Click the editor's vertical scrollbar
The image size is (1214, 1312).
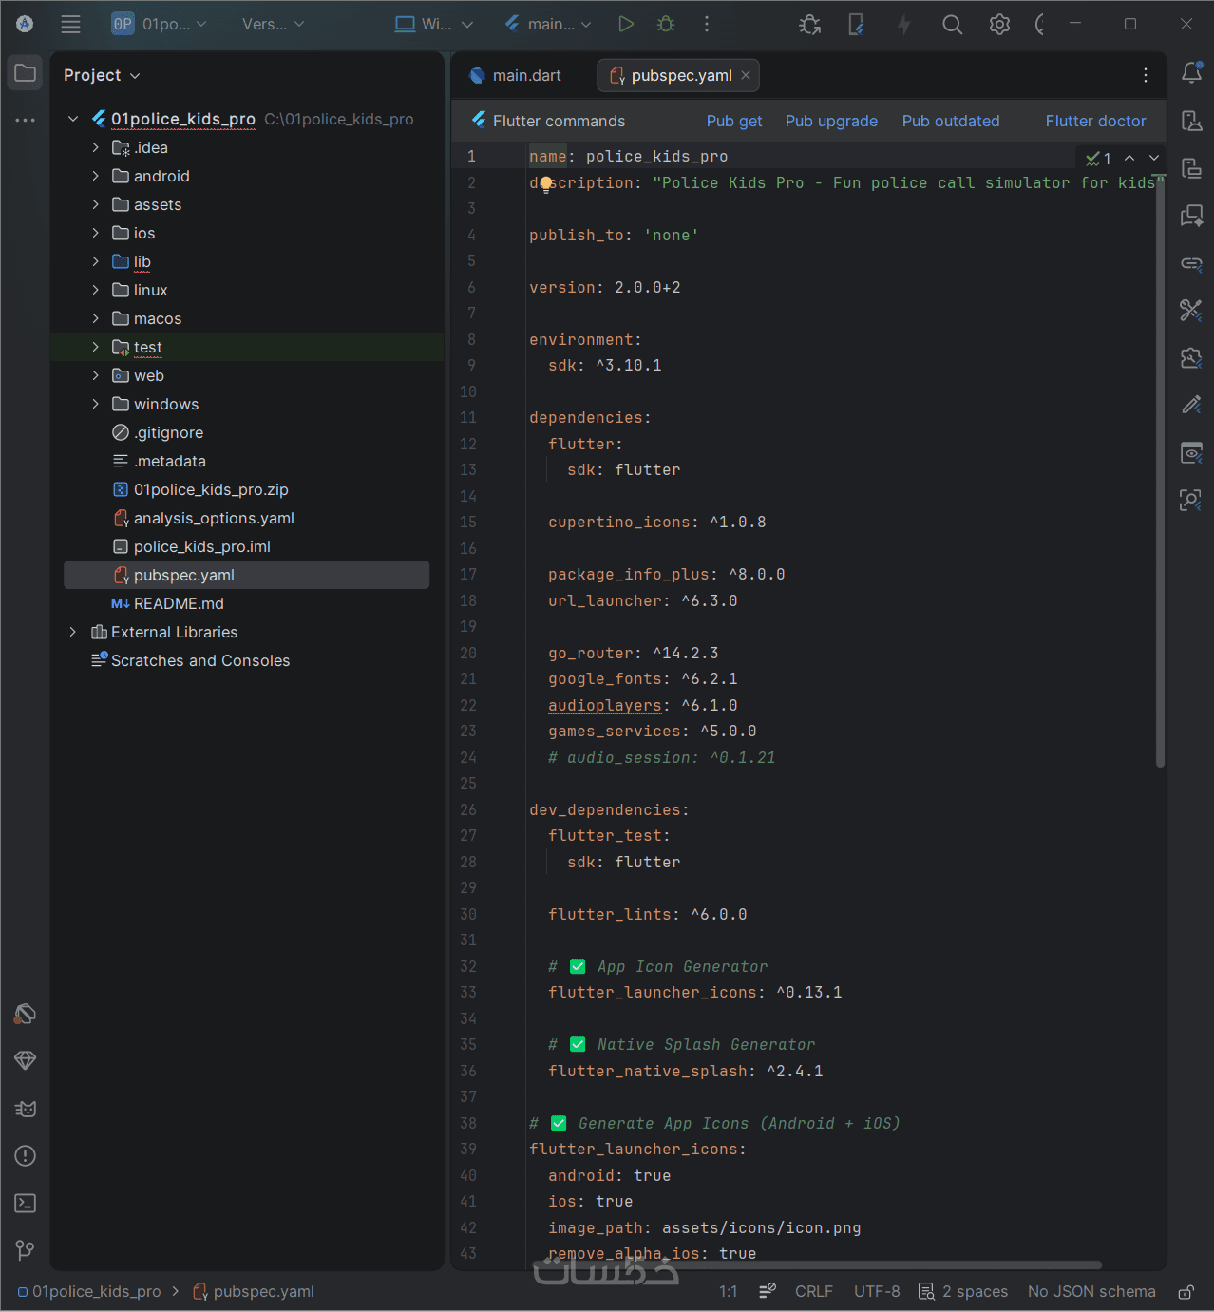click(x=1160, y=475)
